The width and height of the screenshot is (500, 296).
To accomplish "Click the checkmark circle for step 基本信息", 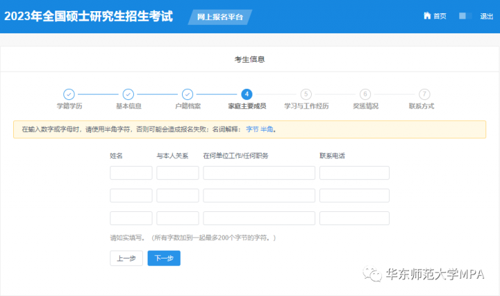I will pyautogui.click(x=128, y=94).
